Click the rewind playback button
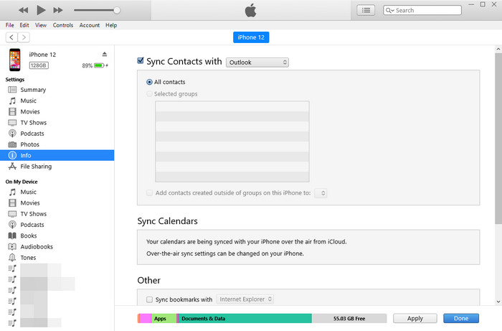Screen dimensions: 502x331 coord(24,10)
